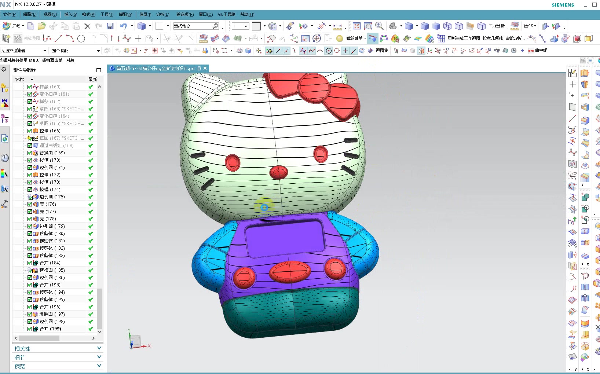Image resolution: width=600 pixels, height=374 pixels.
Task: Click the 视图集 button
Action: click(x=382, y=51)
